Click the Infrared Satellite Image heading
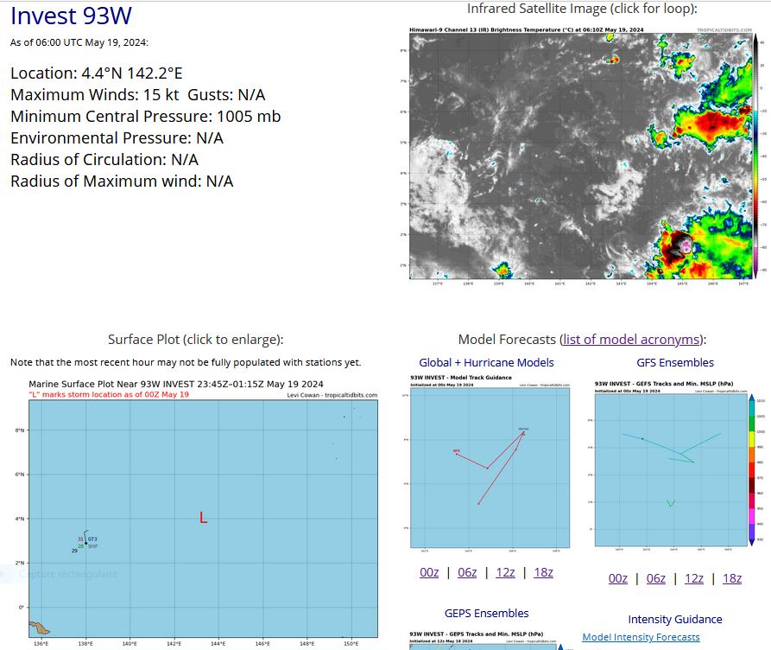Image resolution: width=771 pixels, height=650 pixels. 582,9
